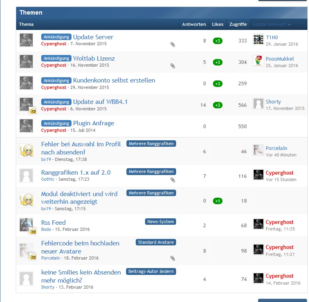Click paperclip attachment icon on Update Server thread
Screen dimensions: 309x302
click(x=172, y=44)
